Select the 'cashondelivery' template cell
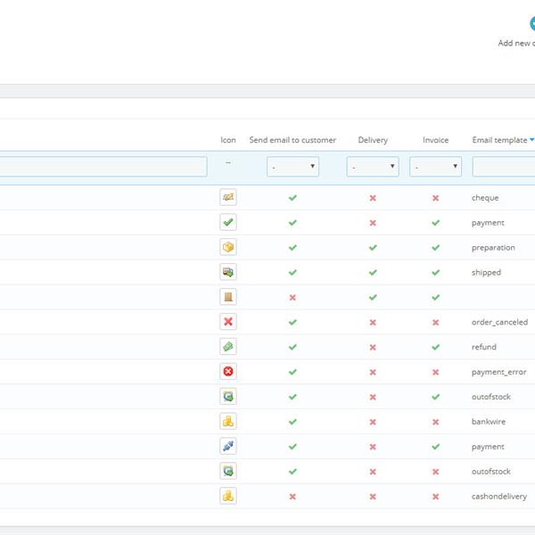Screen dimensions: 535x535 point(499,497)
